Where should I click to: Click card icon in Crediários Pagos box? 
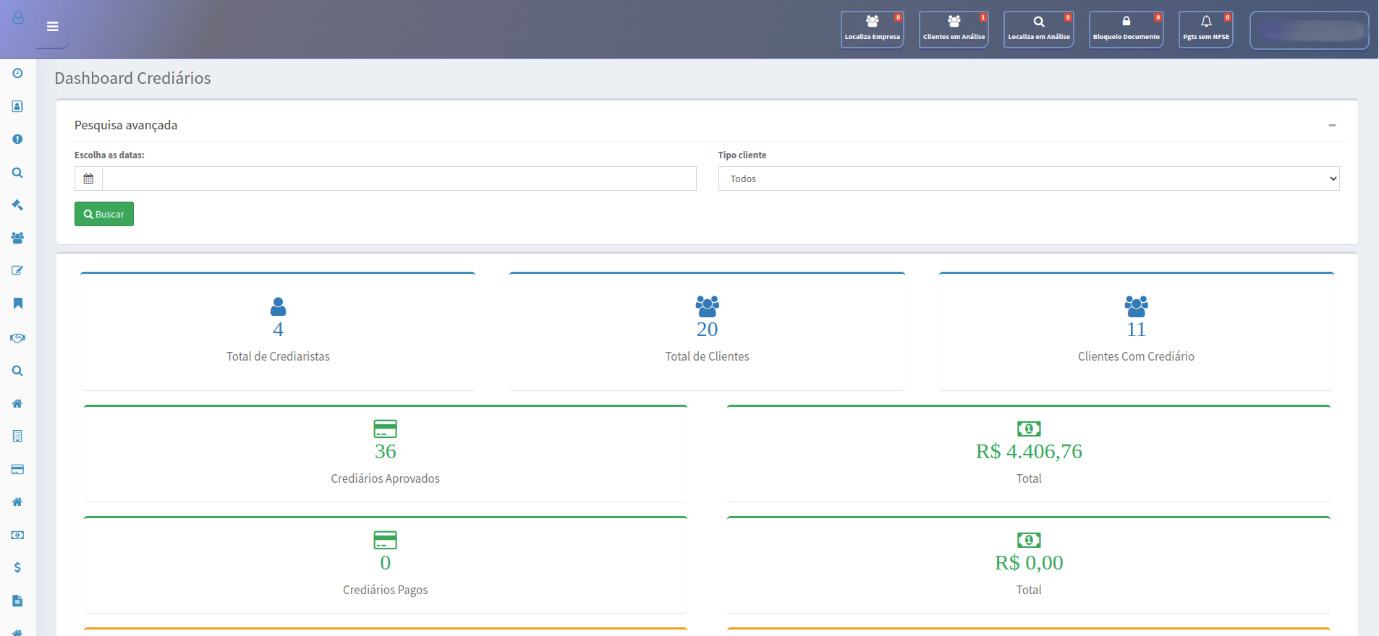point(385,540)
